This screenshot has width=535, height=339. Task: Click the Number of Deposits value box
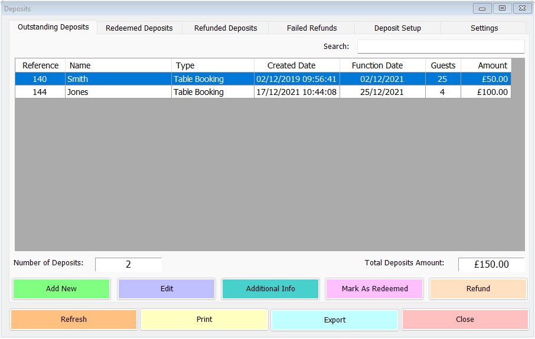click(x=128, y=264)
